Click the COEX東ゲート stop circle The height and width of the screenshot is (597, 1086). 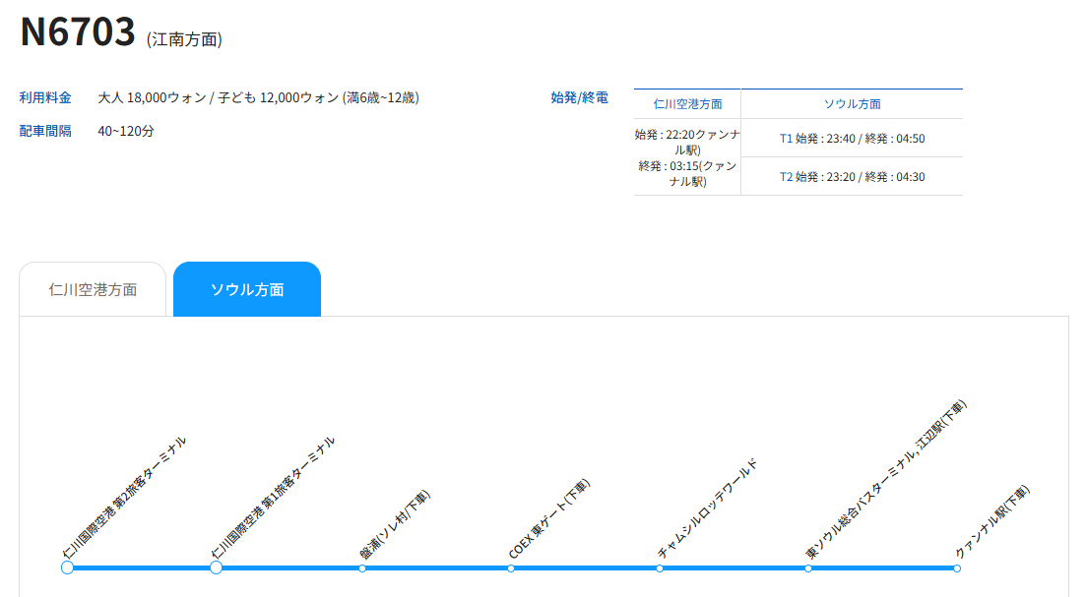[511, 567]
